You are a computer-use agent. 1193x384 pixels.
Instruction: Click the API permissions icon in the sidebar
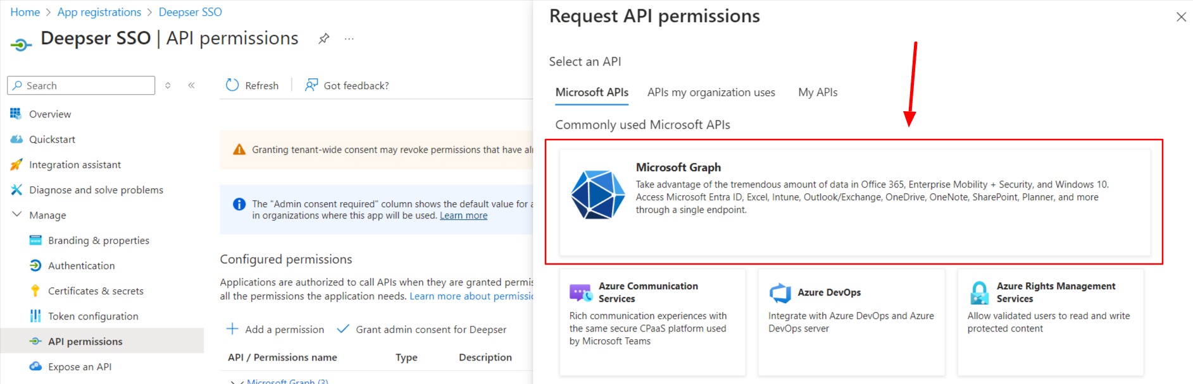(35, 341)
